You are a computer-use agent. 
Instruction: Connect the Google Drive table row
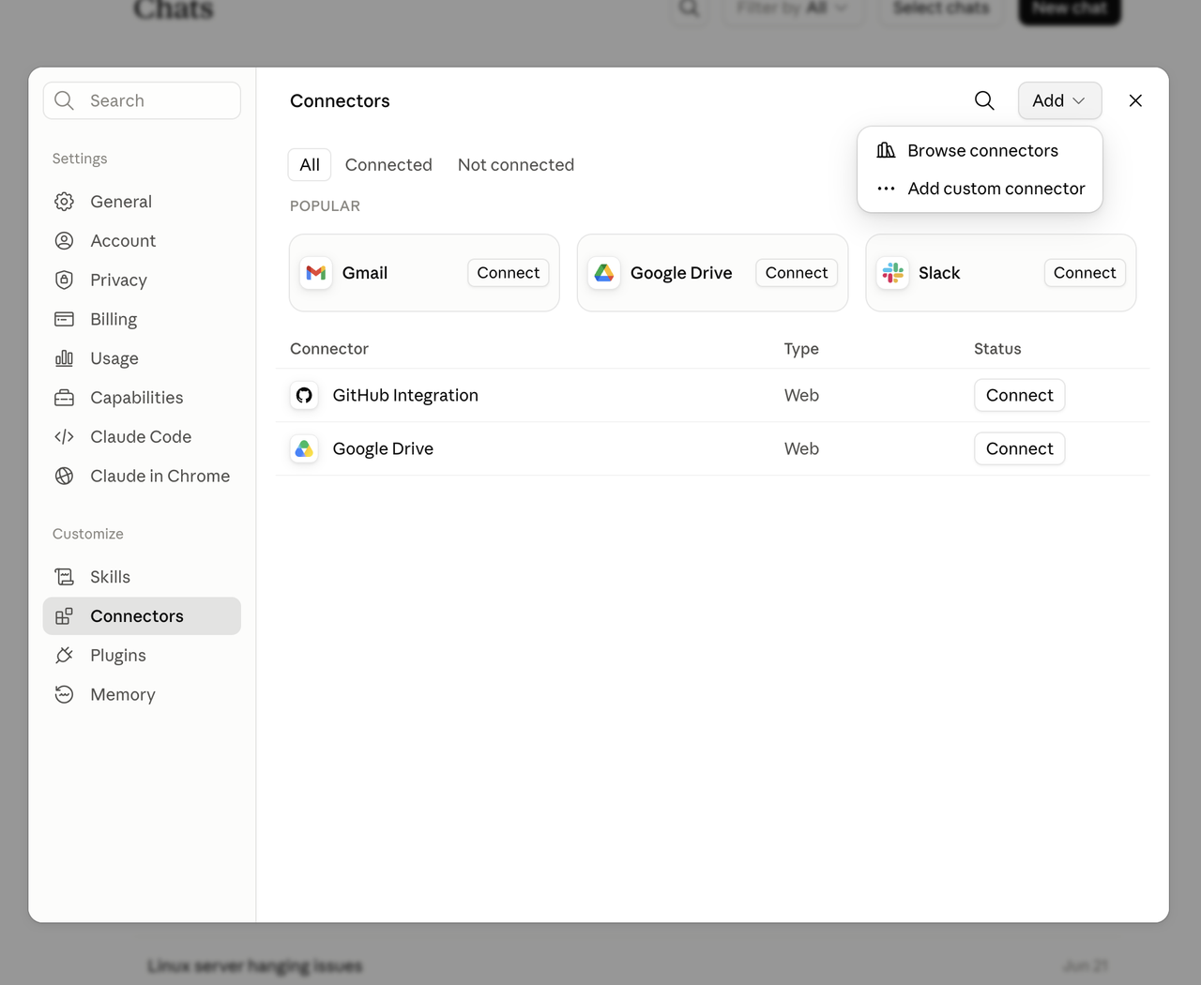point(1020,449)
